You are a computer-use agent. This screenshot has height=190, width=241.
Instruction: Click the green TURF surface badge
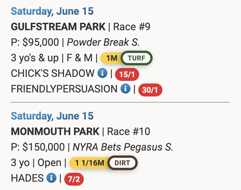point(136,58)
